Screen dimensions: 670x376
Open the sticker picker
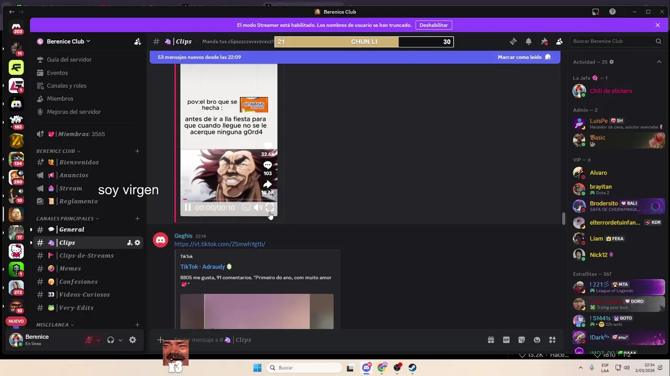coord(521,340)
